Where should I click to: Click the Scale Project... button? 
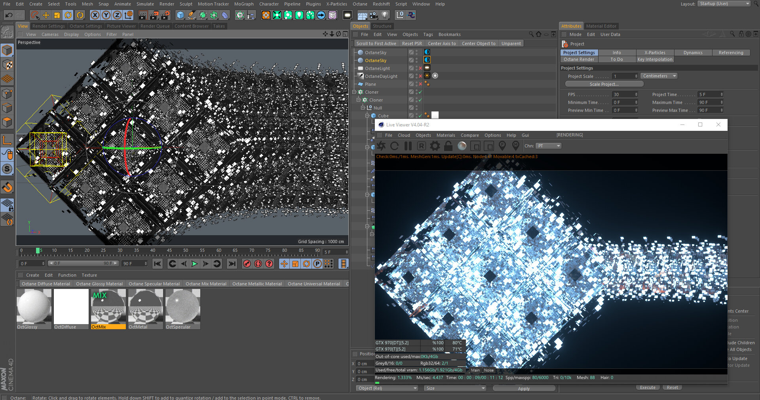(604, 84)
